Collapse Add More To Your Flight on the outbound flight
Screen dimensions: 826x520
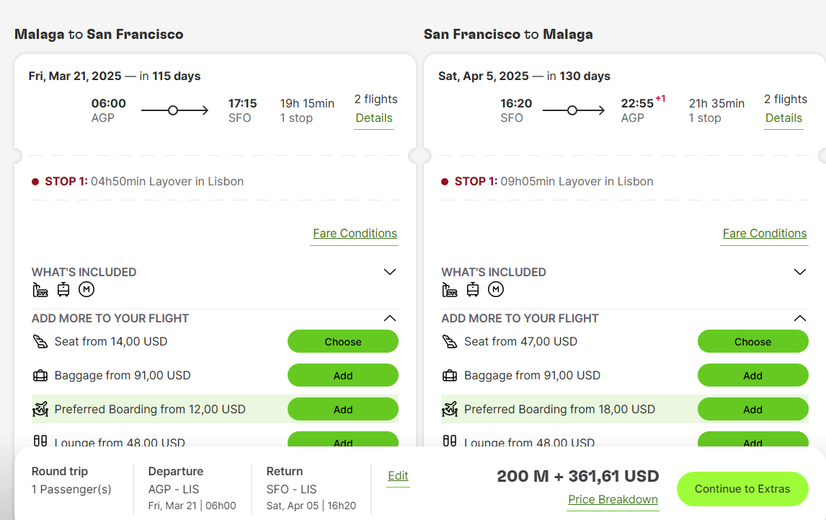[390, 318]
